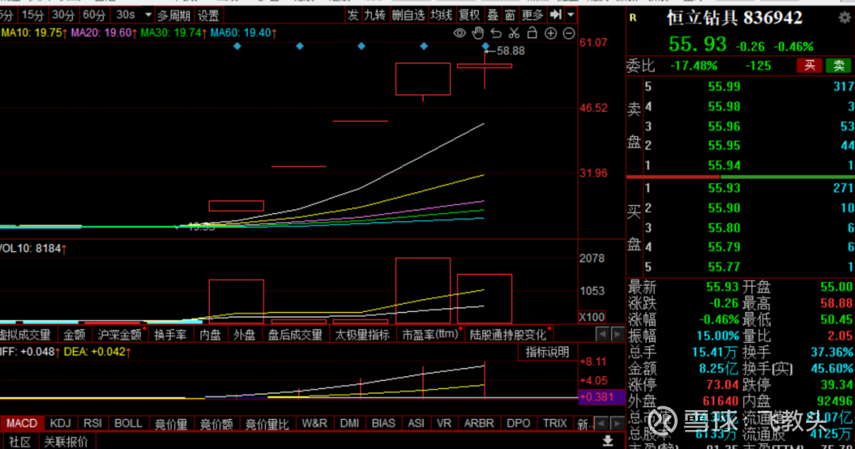This screenshot has width=855, height=449.
Task: Select the DMI indicator tab
Action: point(350,424)
